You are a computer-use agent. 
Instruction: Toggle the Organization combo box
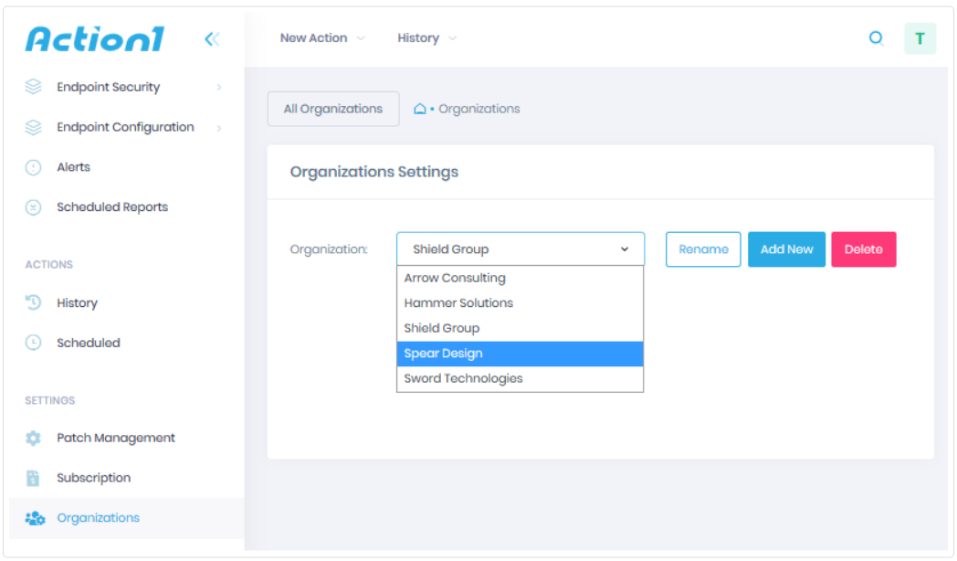520,249
